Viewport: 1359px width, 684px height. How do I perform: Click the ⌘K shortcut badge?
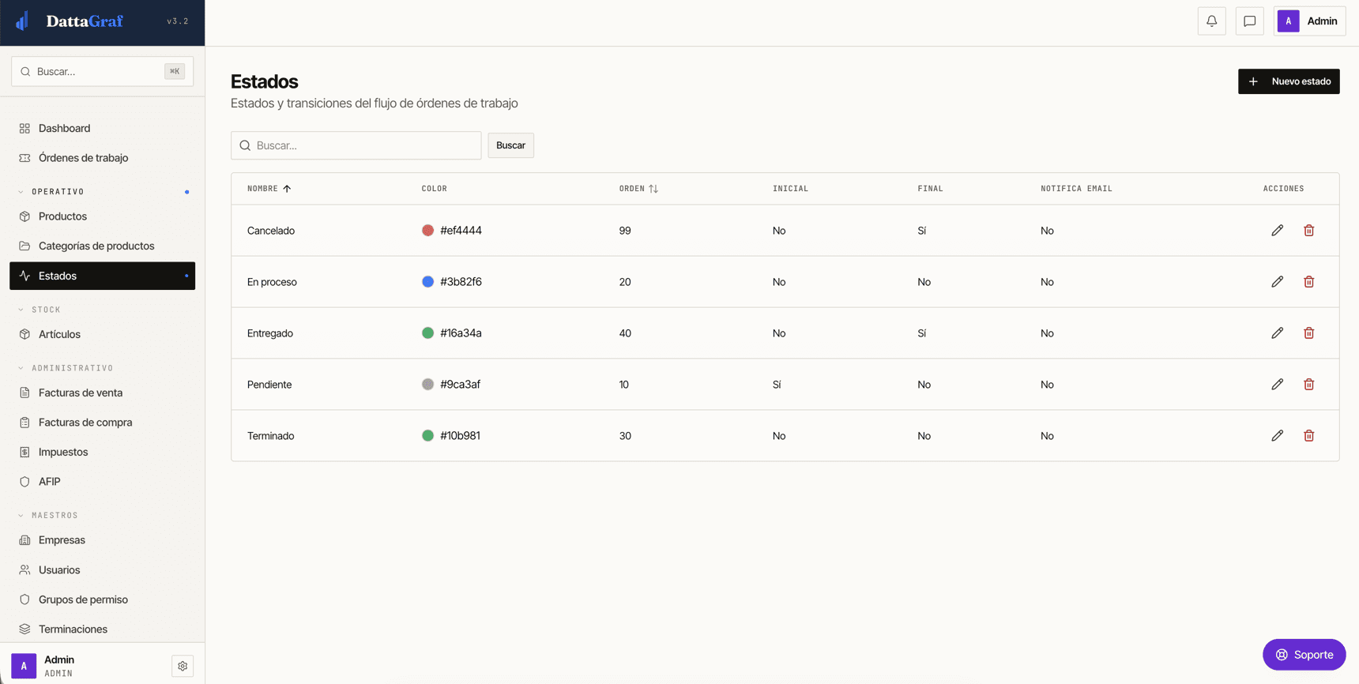pyautogui.click(x=175, y=71)
